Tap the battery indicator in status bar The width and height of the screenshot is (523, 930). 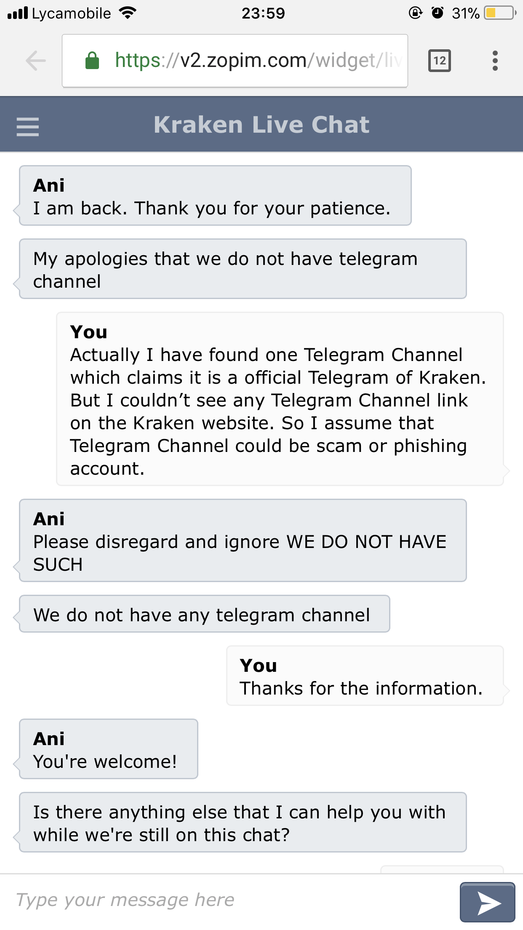point(500,13)
